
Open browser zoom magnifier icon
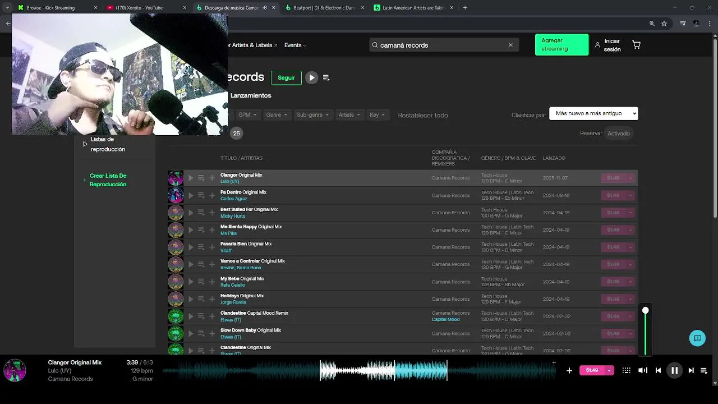[x=652, y=24]
